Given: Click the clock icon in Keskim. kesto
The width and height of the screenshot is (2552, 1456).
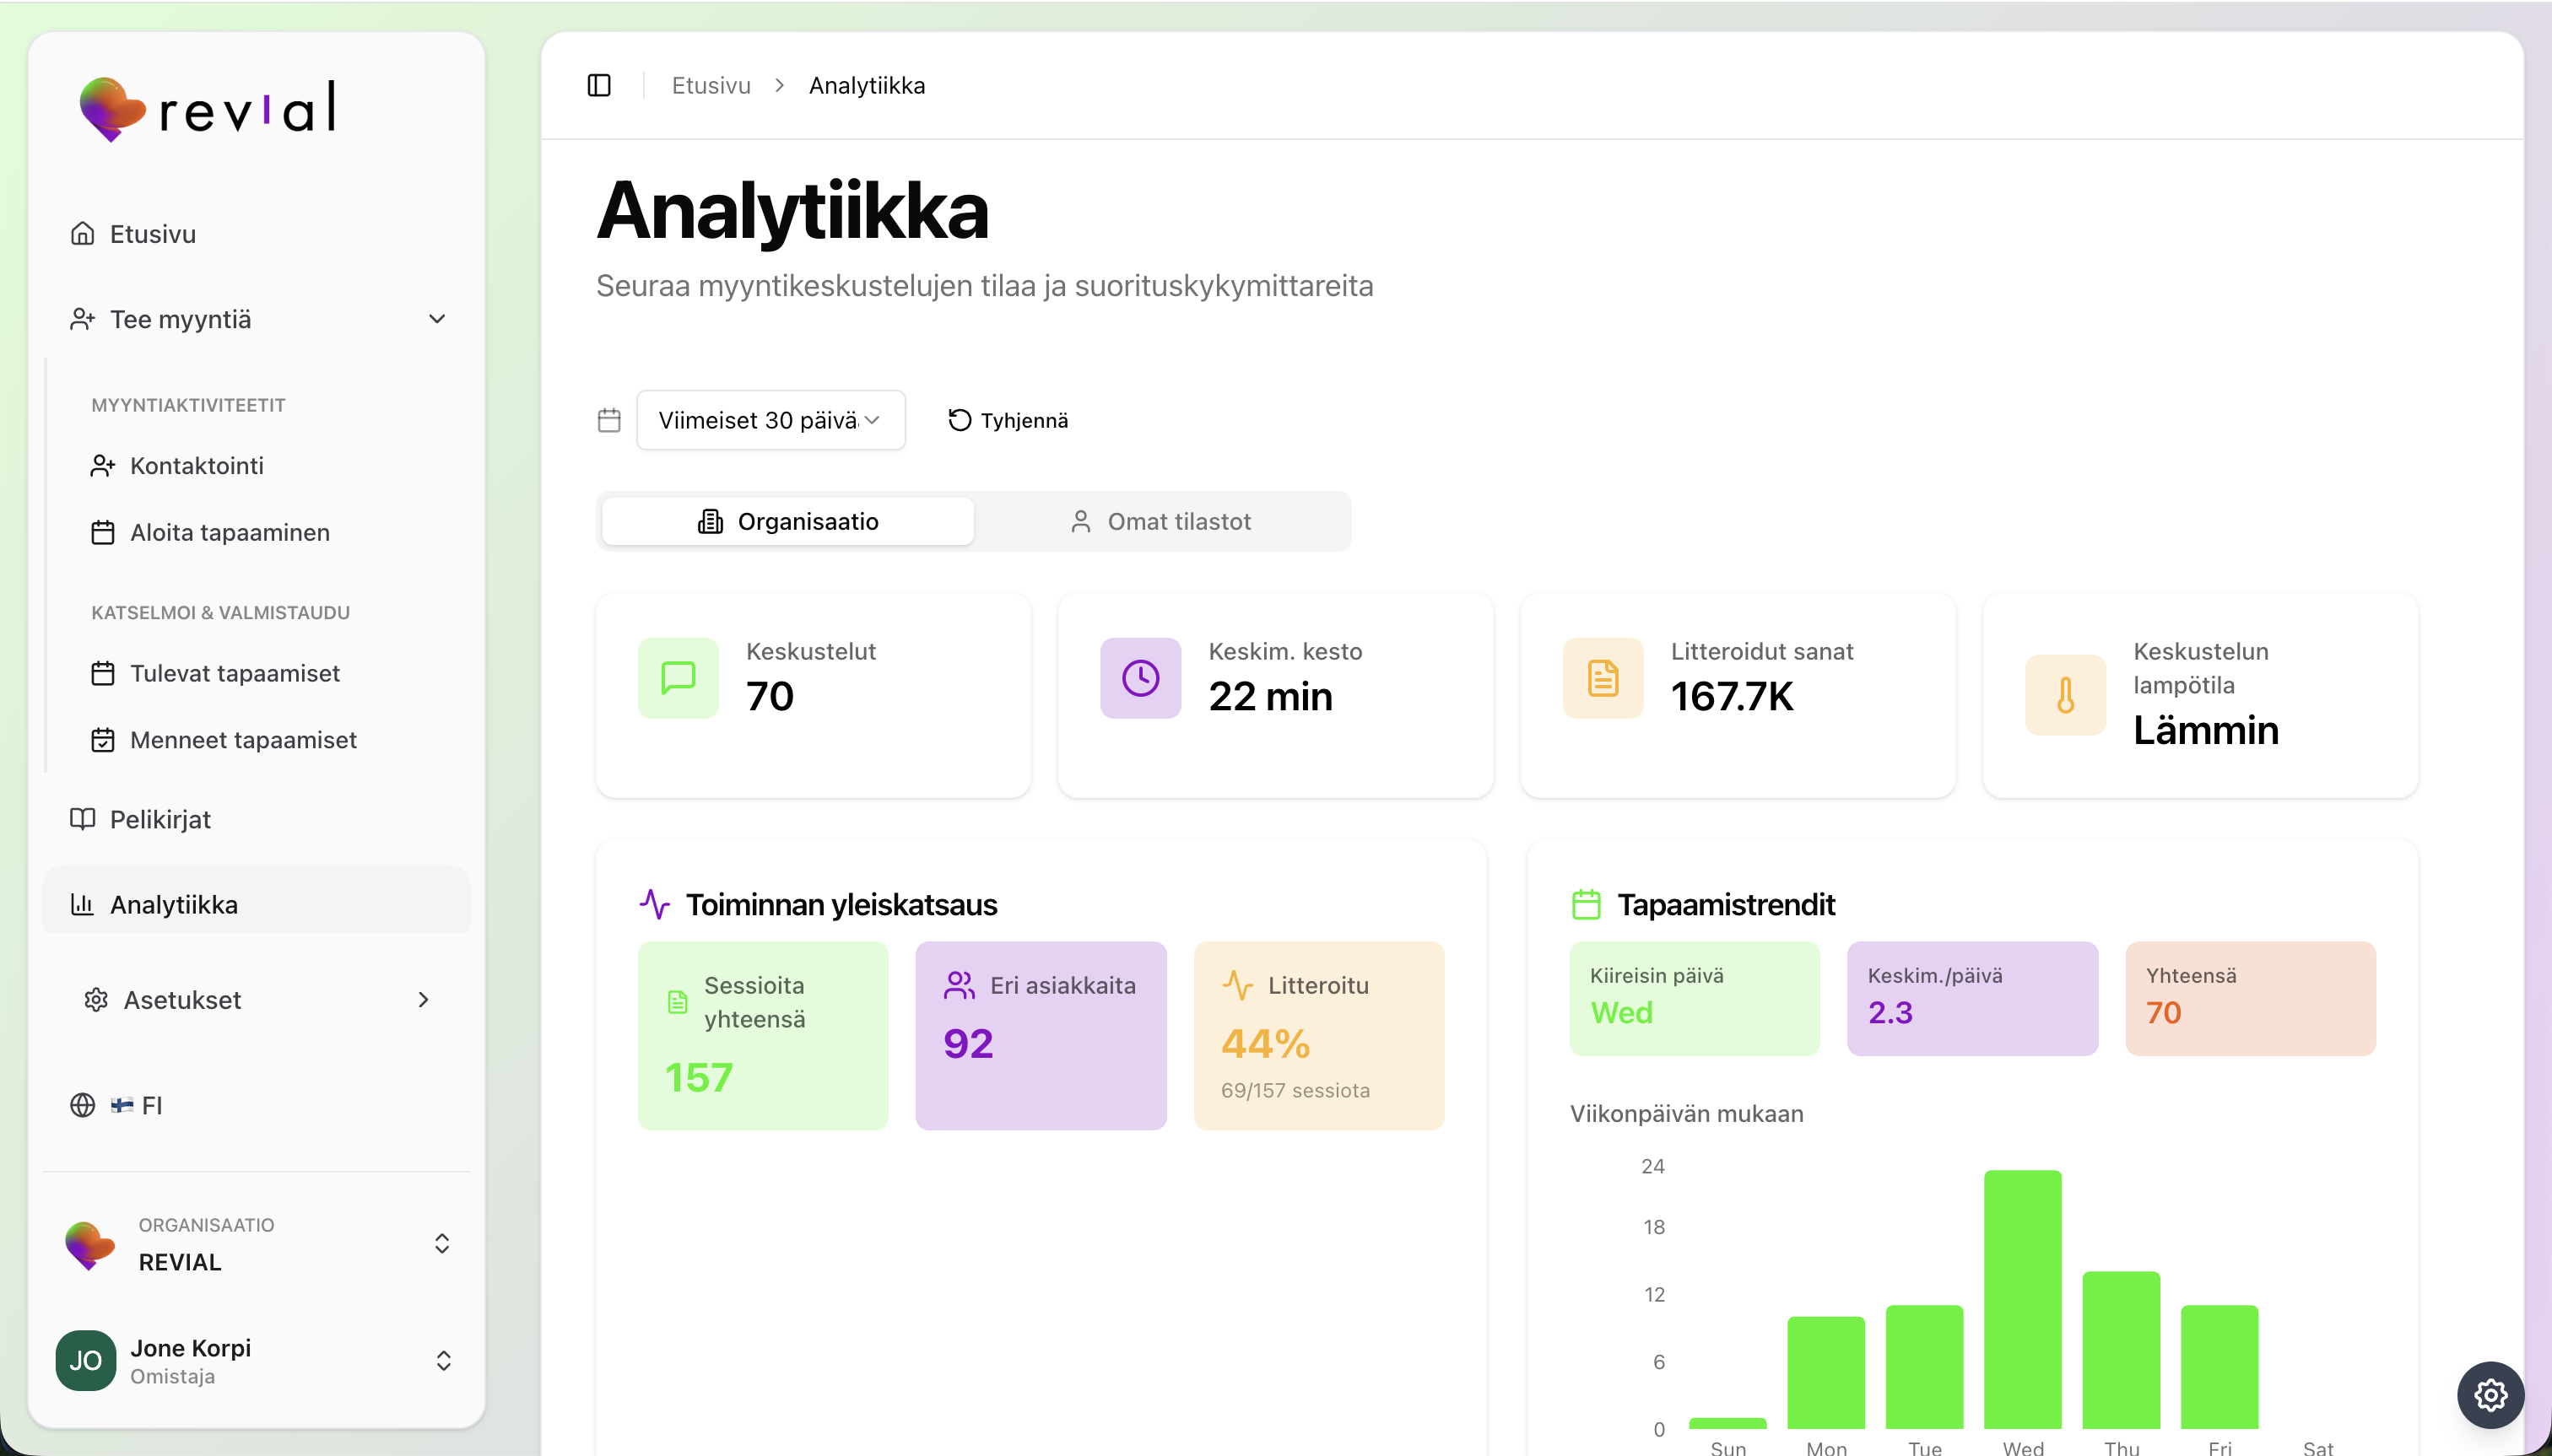Looking at the screenshot, I should [x=1139, y=678].
